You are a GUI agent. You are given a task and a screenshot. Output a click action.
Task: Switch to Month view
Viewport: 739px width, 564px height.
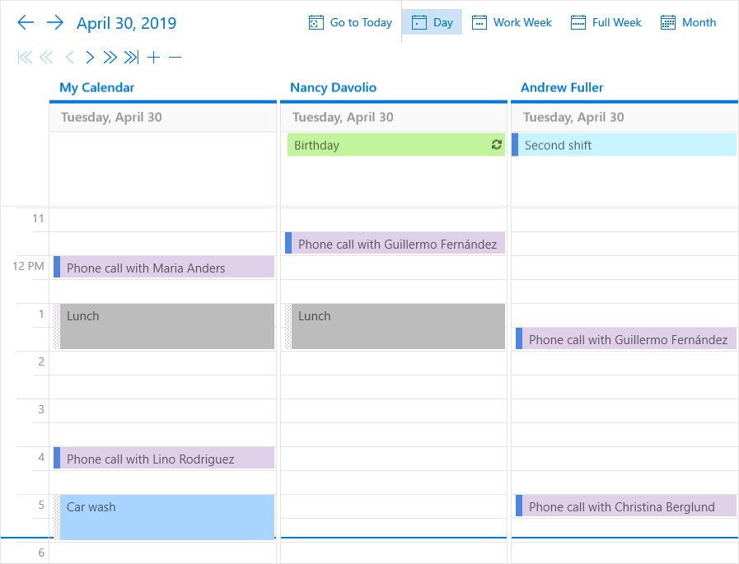click(688, 22)
